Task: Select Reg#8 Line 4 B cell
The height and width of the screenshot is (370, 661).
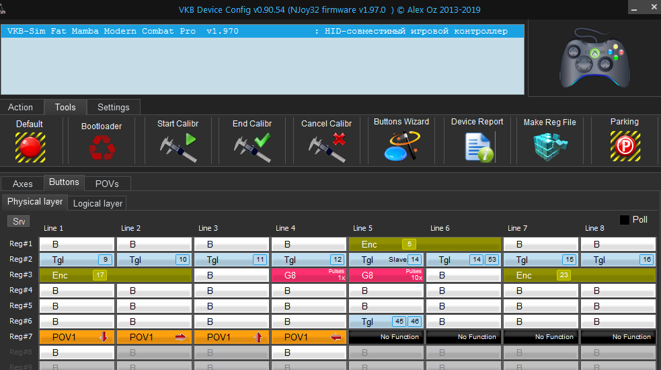Action: pyautogui.click(x=309, y=353)
